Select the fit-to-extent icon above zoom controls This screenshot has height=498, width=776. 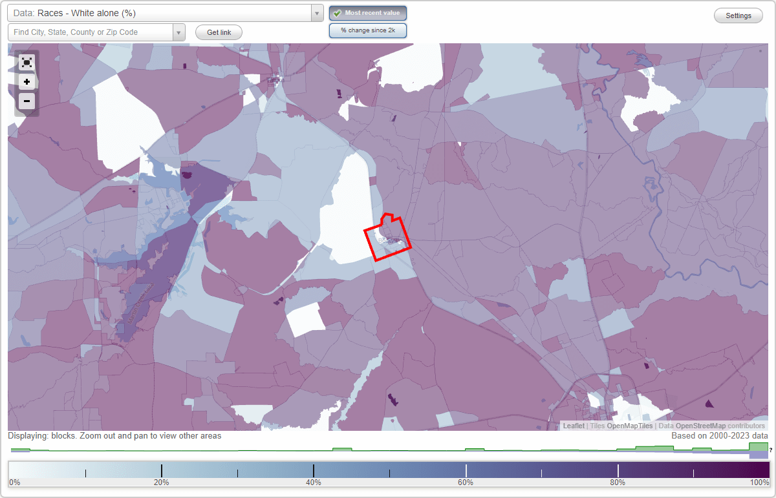click(27, 62)
